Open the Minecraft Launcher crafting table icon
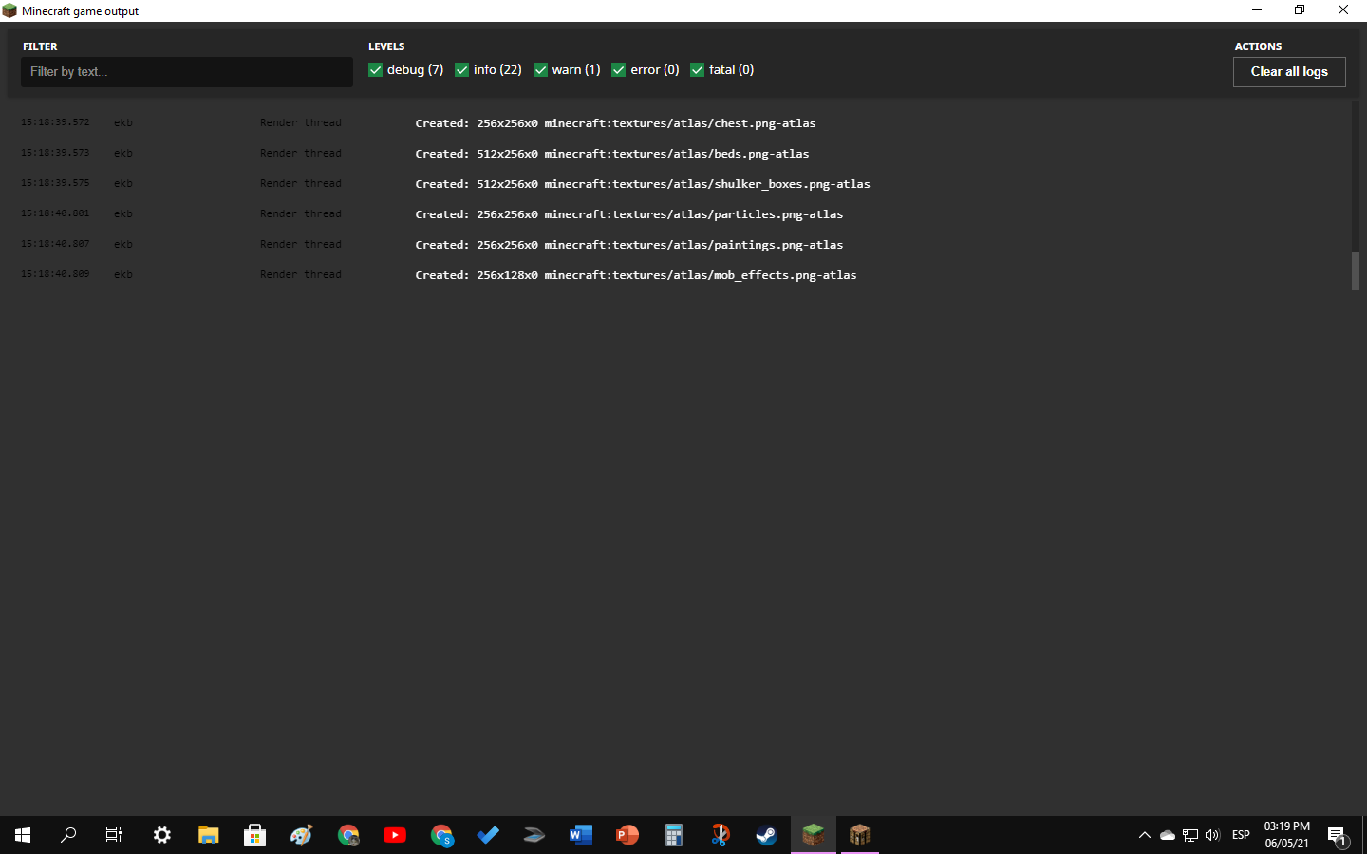 (860, 835)
